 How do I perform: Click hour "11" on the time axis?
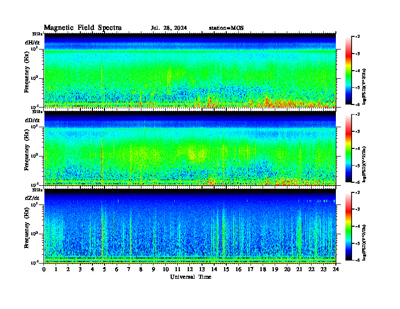pos(178,269)
